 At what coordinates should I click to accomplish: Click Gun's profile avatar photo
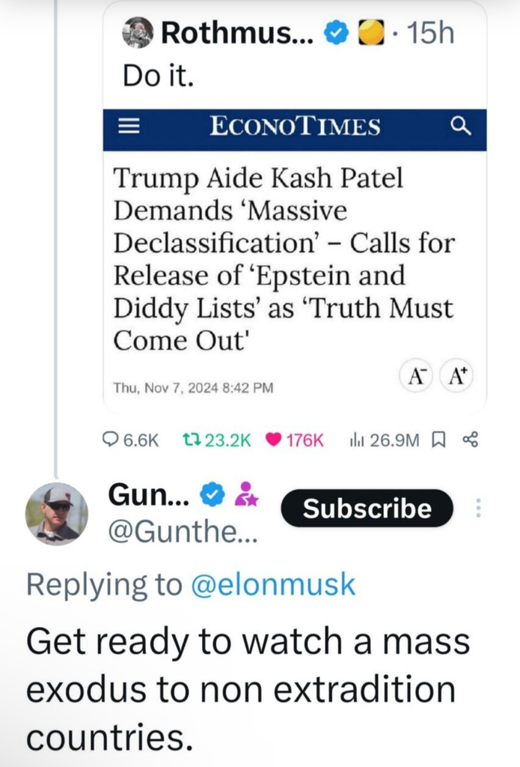(57, 514)
